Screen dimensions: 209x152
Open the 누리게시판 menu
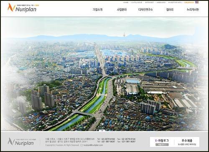click(x=193, y=10)
